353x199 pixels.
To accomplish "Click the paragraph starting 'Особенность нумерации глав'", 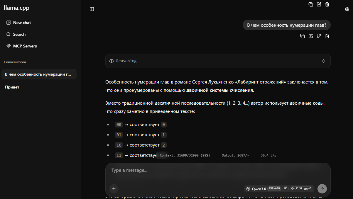I will click(217, 86).
